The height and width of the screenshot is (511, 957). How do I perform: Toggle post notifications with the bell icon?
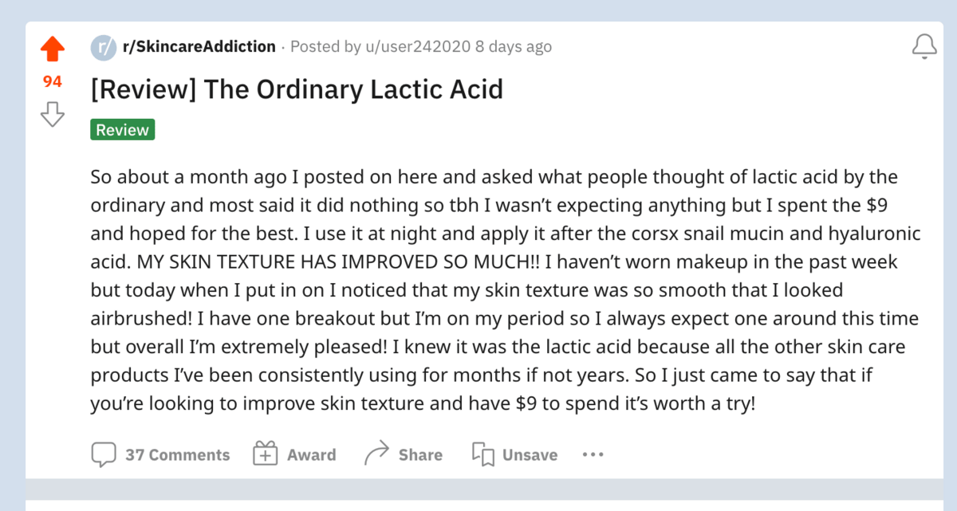point(924,47)
